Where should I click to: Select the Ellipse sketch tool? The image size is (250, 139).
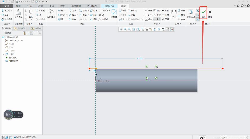point(73,15)
